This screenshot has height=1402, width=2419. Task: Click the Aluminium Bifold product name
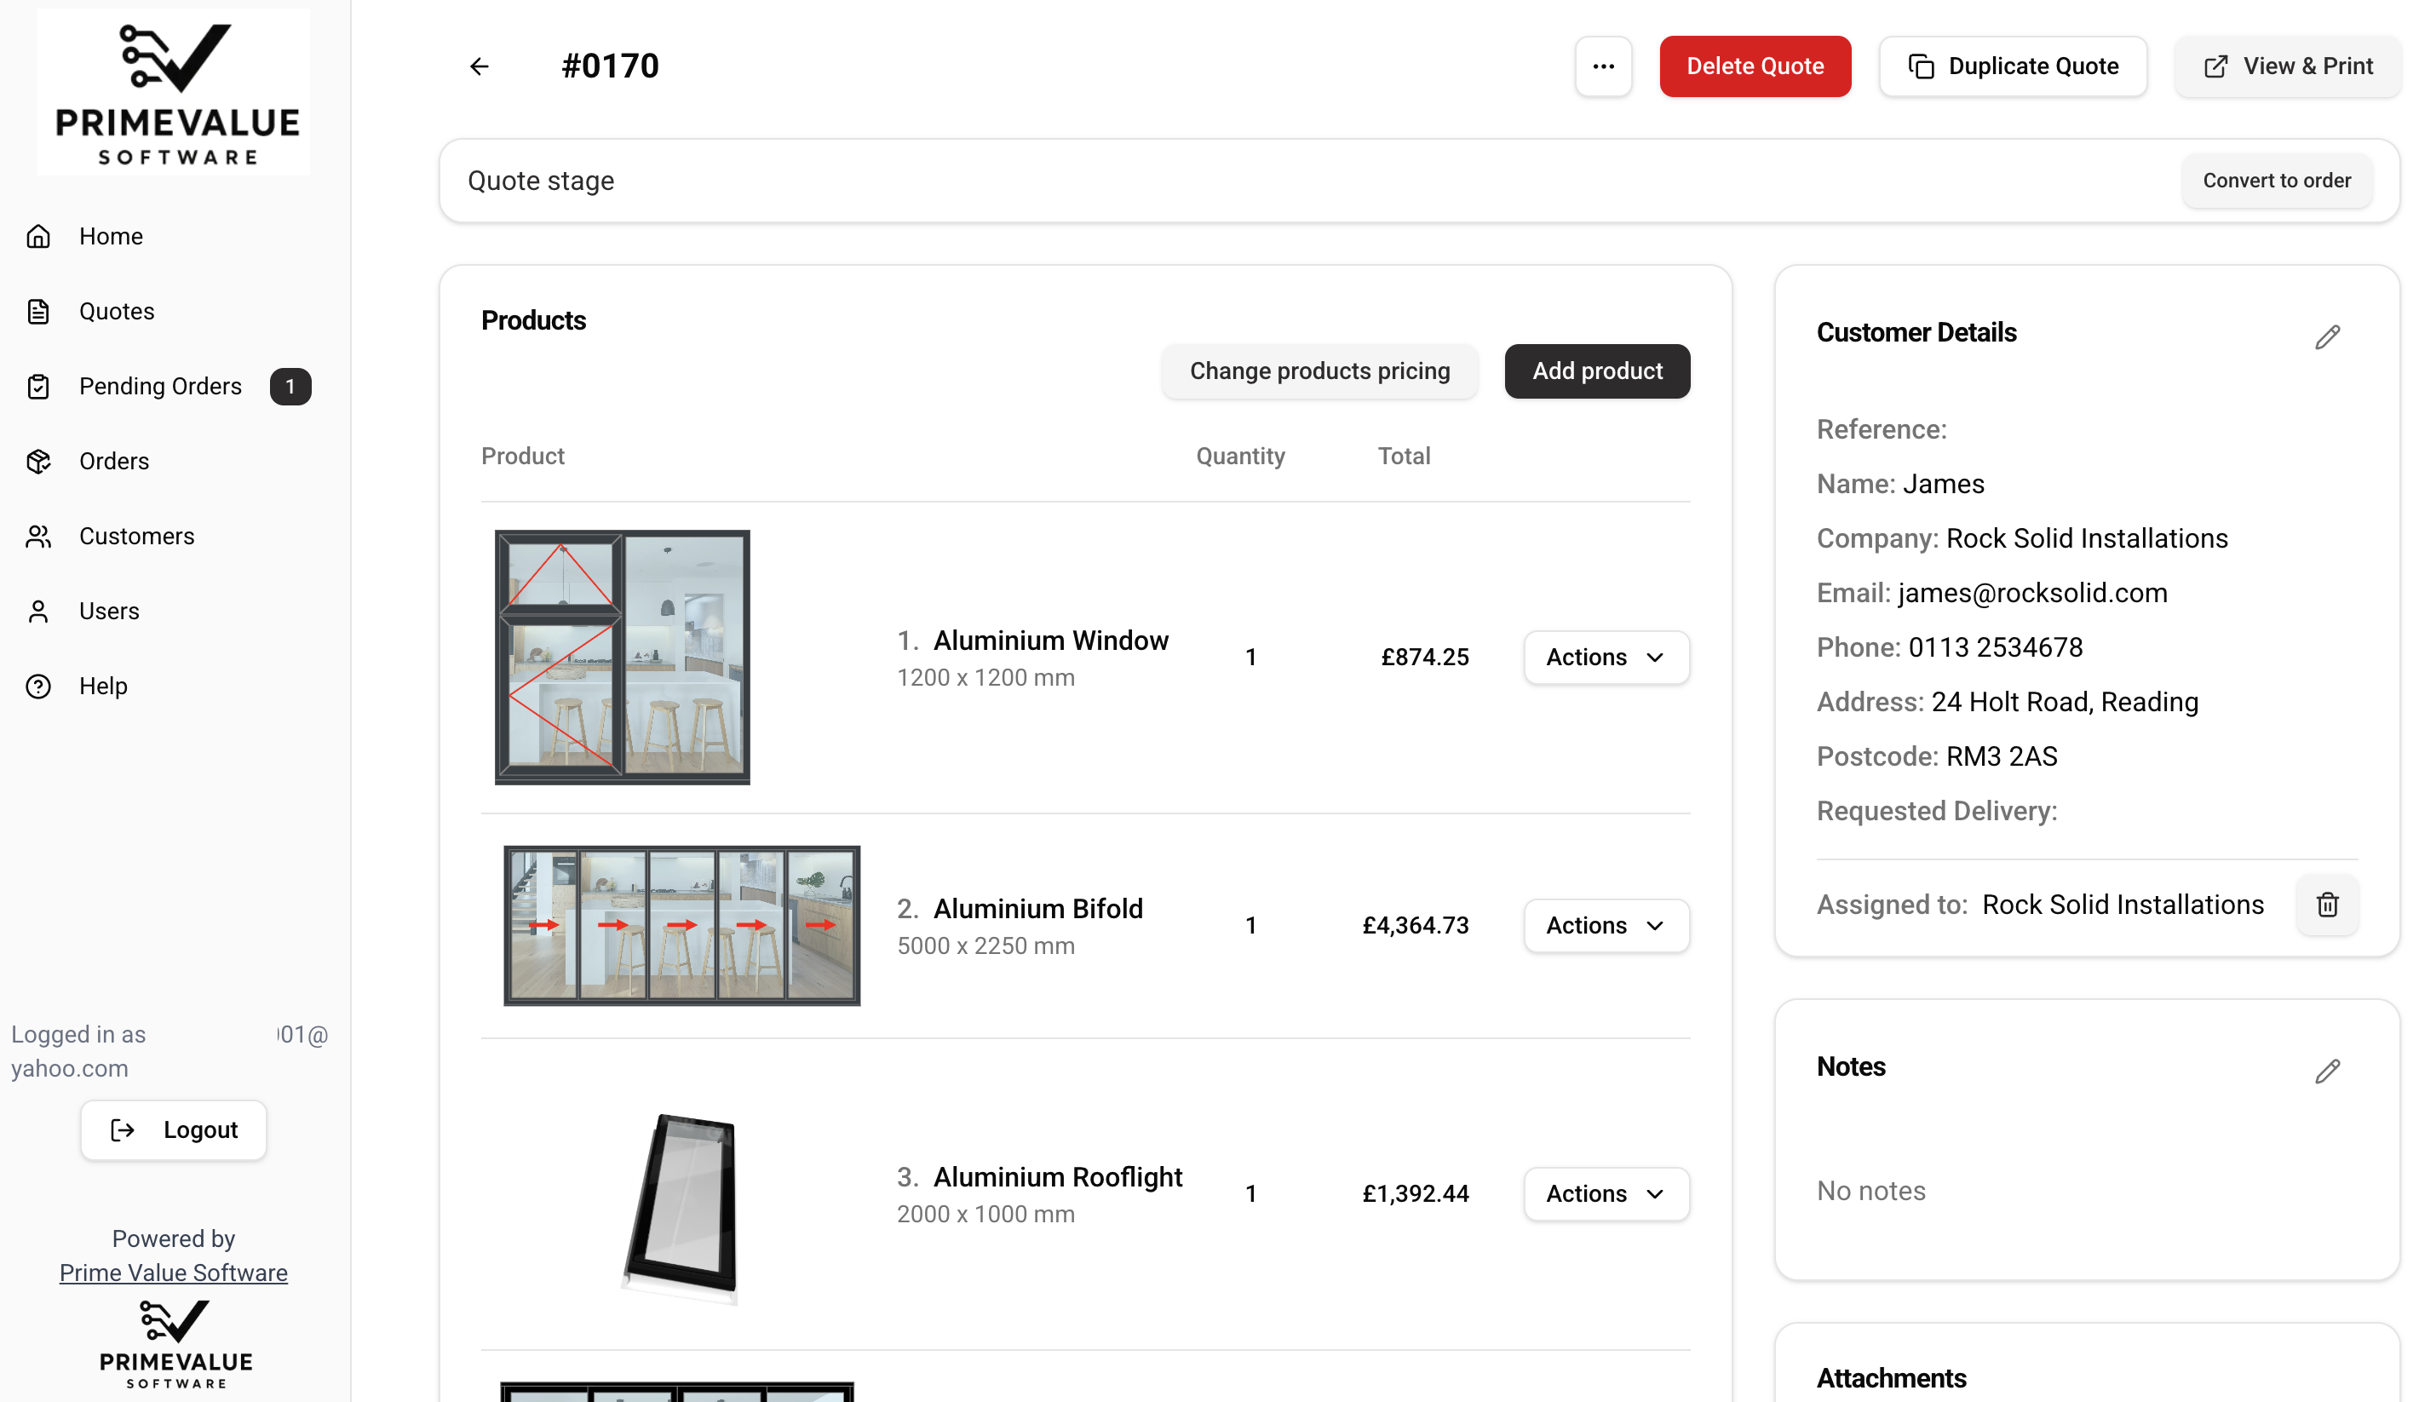coord(1038,909)
